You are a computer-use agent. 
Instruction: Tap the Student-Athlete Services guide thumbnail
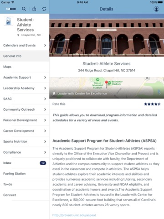click(x=9, y=21)
